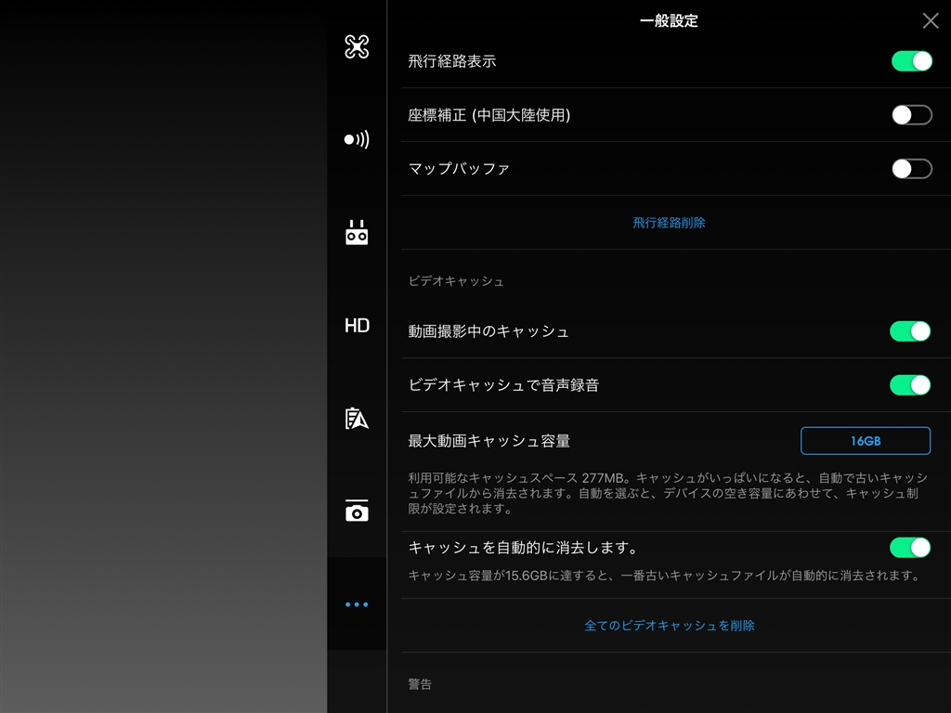Select the ビデオキャッシュ section header
This screenshot has width=951, height=713.
point(455,281)
